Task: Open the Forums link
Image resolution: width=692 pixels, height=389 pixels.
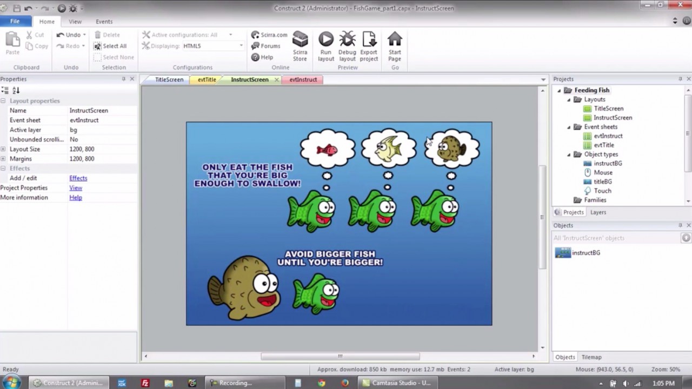Action: pos(266,46)
